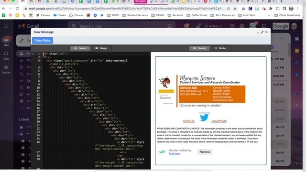Switch to the Design tab

pos(101,48)
